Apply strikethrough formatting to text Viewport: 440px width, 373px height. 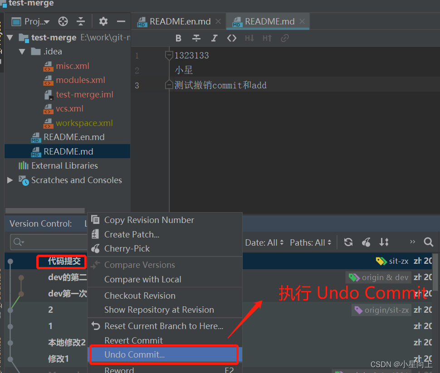point(196,38)
